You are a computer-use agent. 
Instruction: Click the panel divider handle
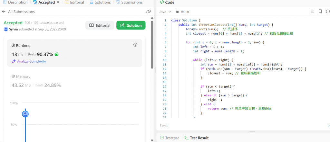pyautogui.click(x=155, y=70)
